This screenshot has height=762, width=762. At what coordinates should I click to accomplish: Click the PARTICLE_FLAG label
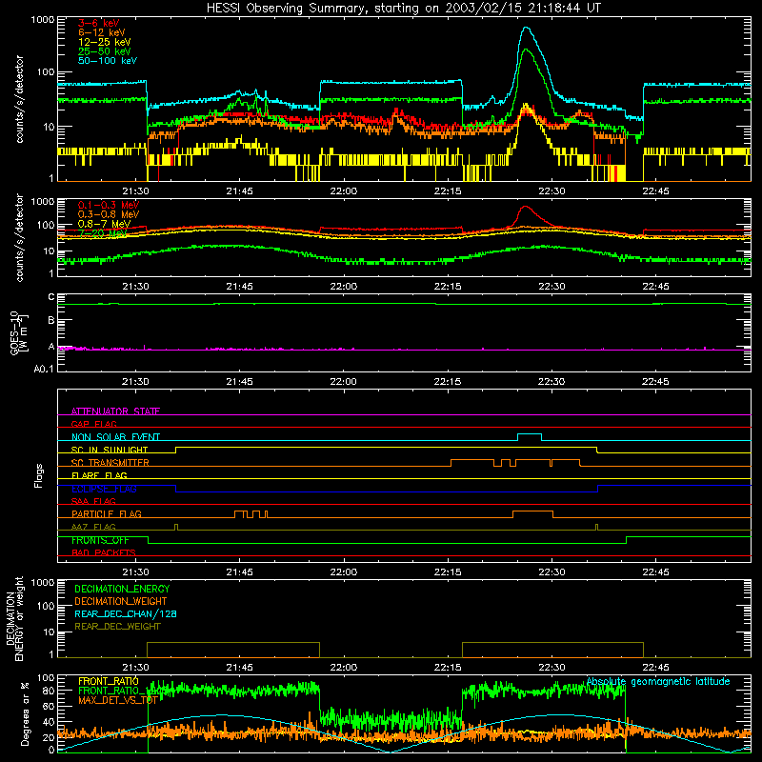tap(107, 513)
